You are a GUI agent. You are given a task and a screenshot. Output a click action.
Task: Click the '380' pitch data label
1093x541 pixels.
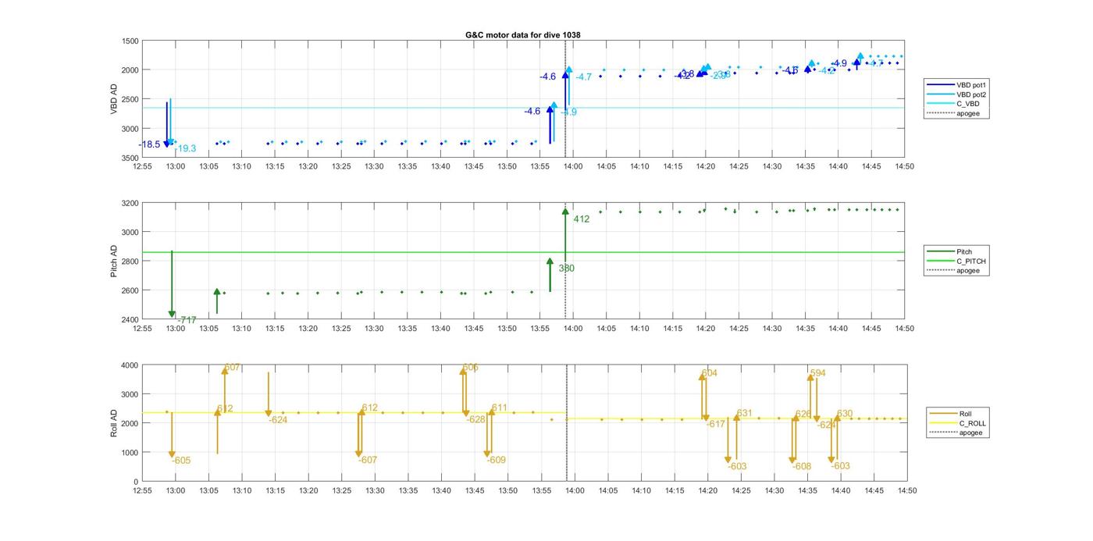point(567,269)
